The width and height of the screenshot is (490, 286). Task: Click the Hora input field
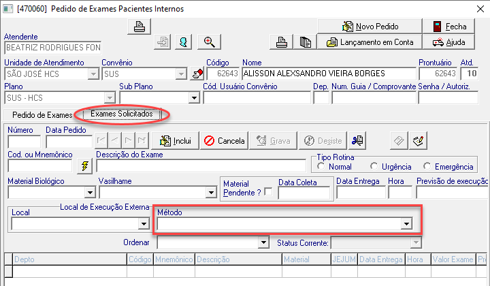tap(400, 192)
